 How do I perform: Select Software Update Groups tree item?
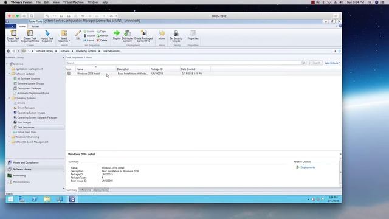(30, 84)
